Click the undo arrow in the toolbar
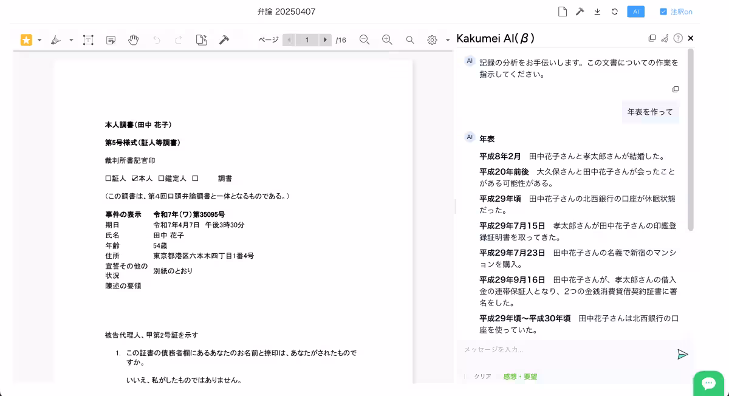This screenshot has height=396, width=729. point(156,39)
